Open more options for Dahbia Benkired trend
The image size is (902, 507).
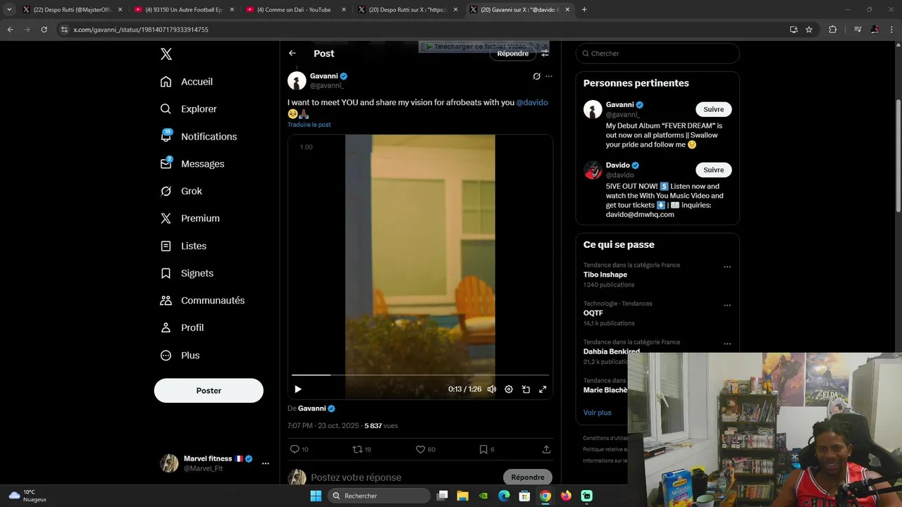point(727,344)
